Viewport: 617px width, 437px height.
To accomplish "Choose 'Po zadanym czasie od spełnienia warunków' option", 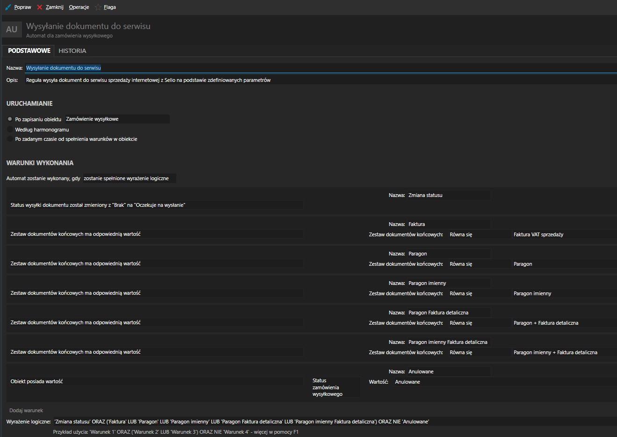I will point(10,139).
